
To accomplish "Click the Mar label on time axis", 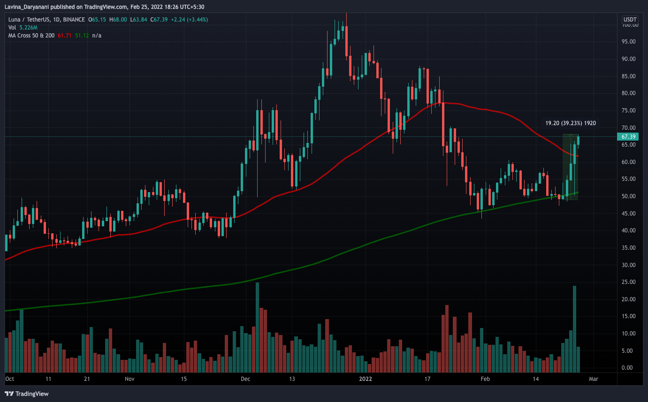I will [x=593, y=378].
